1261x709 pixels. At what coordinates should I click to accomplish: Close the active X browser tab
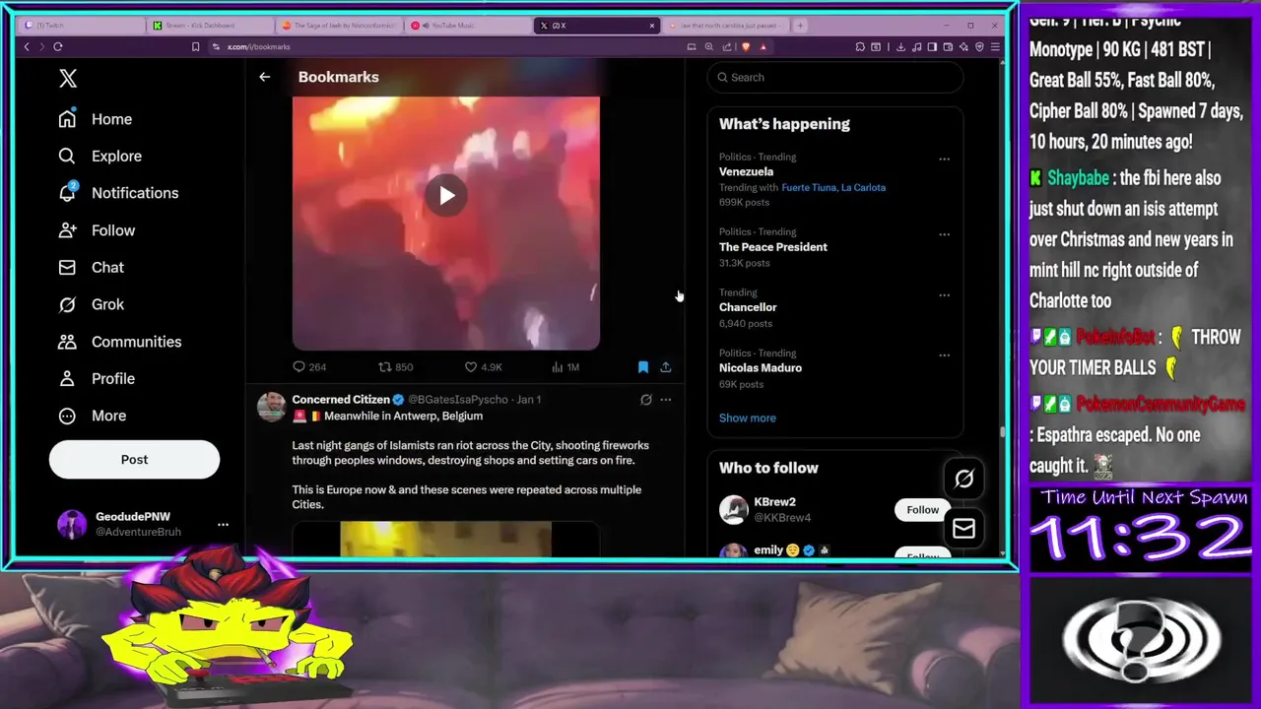[x=651, y=26]
